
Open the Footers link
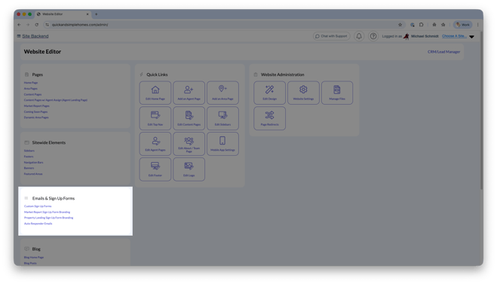29,157
